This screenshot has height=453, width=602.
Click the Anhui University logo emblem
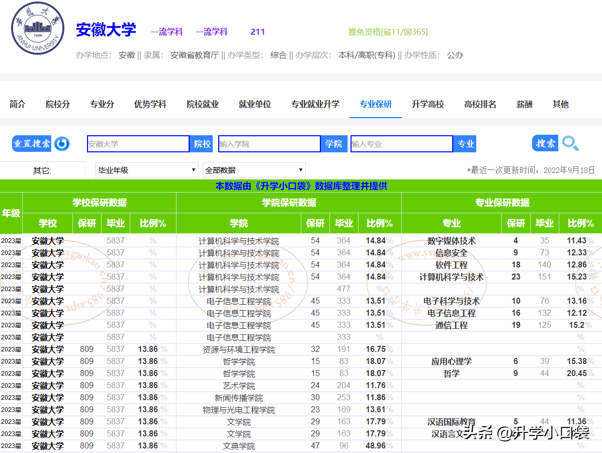38,29
